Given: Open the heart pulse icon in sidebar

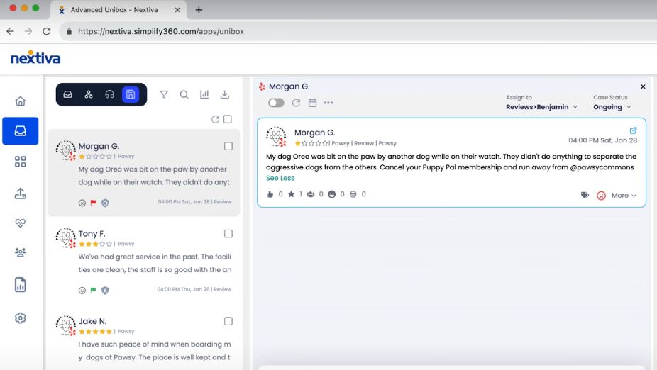Looking at the screenshot, I should click(20, 223).
